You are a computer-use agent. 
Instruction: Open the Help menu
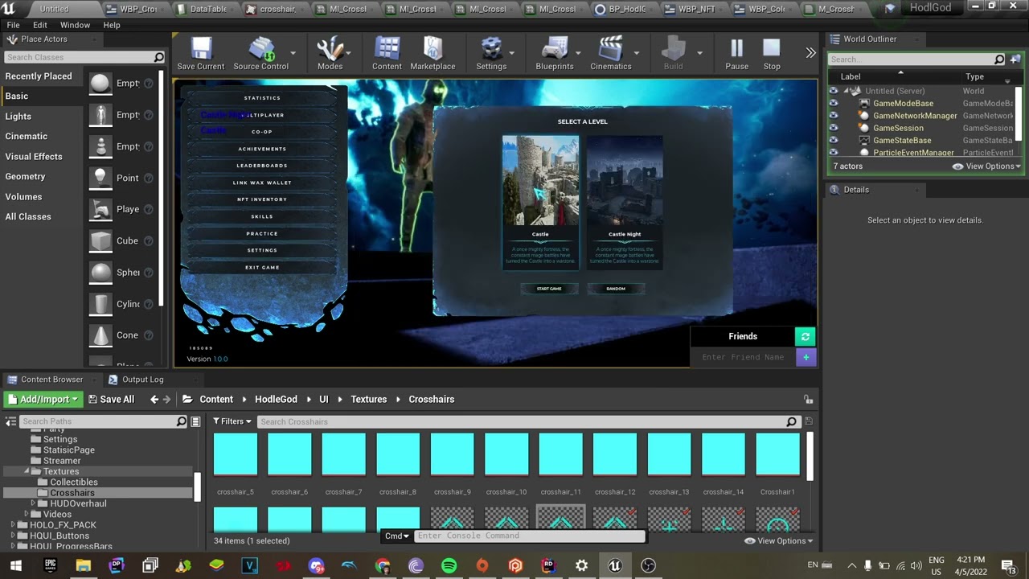(112, 25)
